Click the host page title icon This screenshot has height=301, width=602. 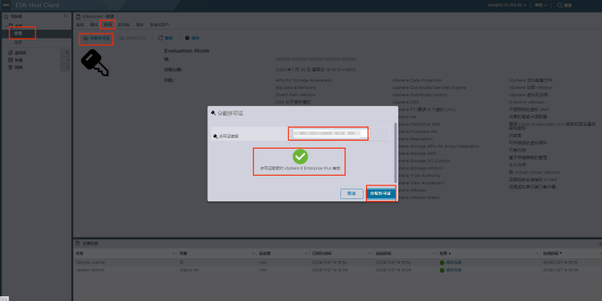point(79,16)
